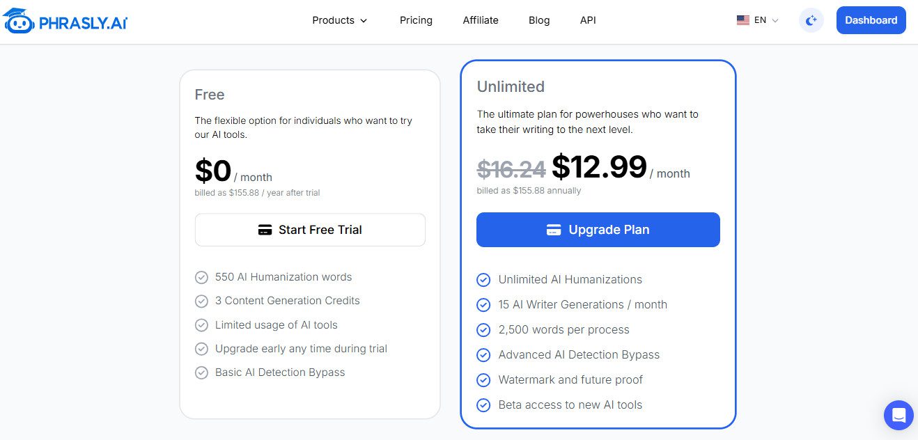Click the card icon inside Start Free Trial
918x440 pixels.
[x=265, y=230]
